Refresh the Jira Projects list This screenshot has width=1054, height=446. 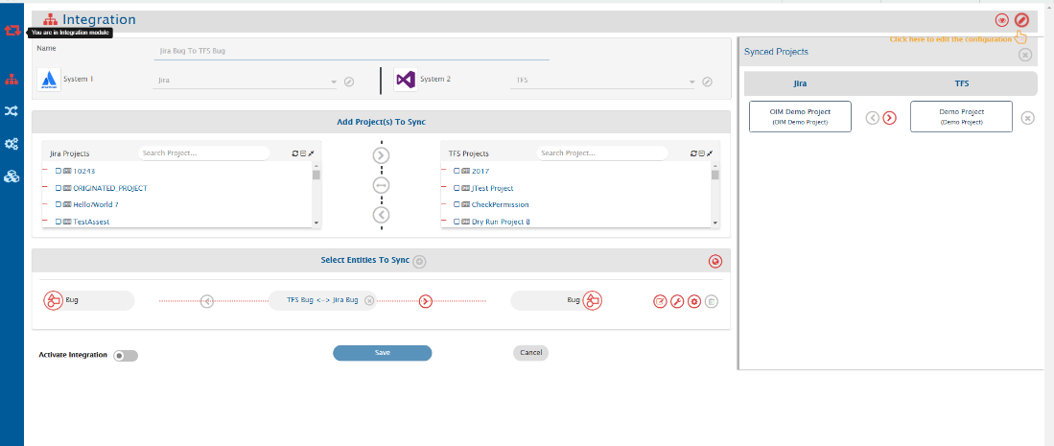coord(295,153)
